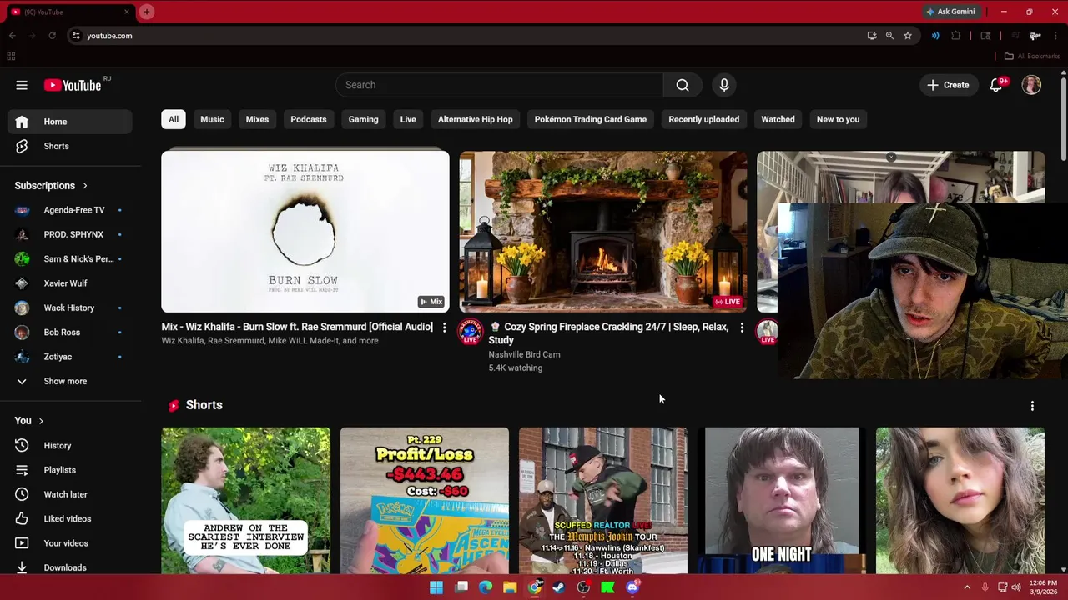Open Shorts shelf more options
This screenshot has height=600, width=1068.
point(1032,405)
